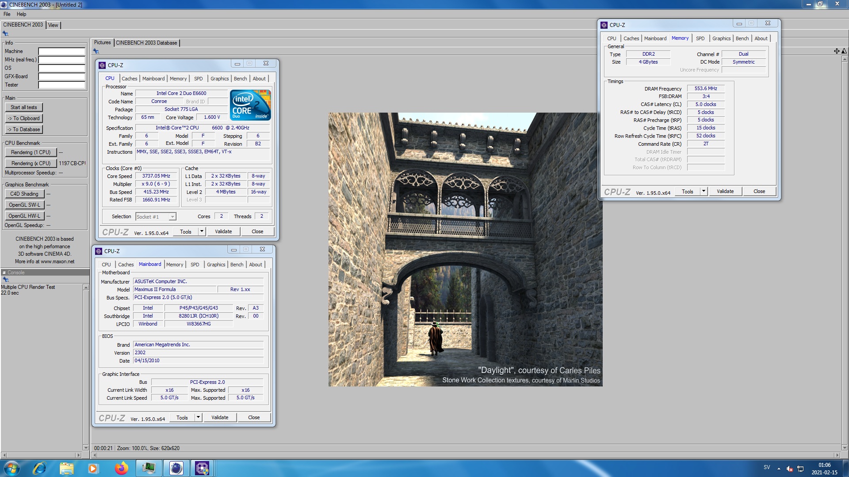This screenshot has height=477, width=849.
Task: Launch Internet Explorer from the taskbar
Action: click(39, 468)
